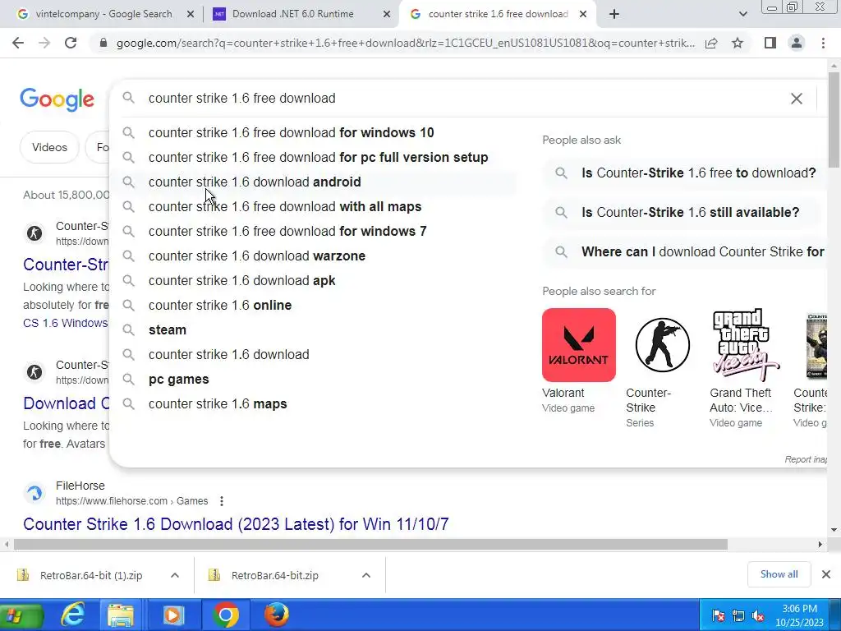Select suggestion 'download warzone'
The image size is (841, 631).
[314, 256]
